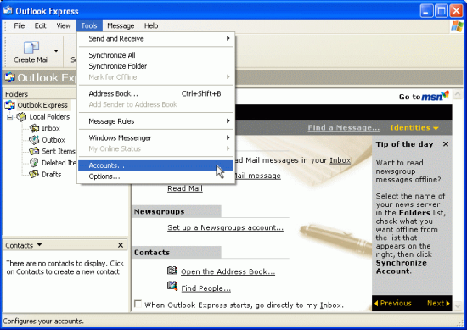The width and height of the screenshot is (467, 330).
Task: Open the Inbox folder icon
Action: tap(34, 128)
